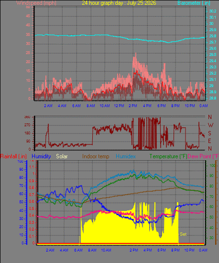Select the Humidity legend label
Screen dimensions: 219x263
[41, 156]
